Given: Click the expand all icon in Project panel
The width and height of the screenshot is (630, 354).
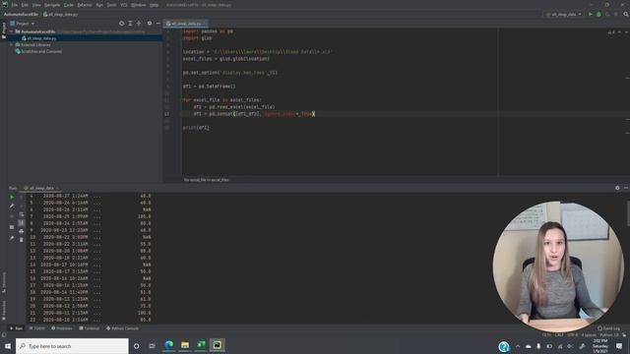Looking at the screenshot, I should (130, 24).
